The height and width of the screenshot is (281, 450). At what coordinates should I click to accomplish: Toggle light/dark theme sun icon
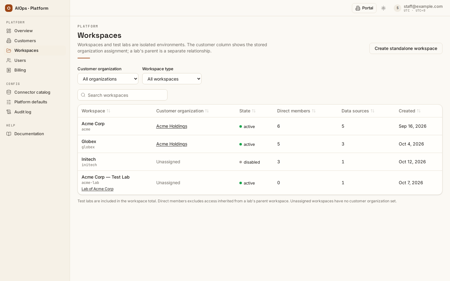coord(383,8)
